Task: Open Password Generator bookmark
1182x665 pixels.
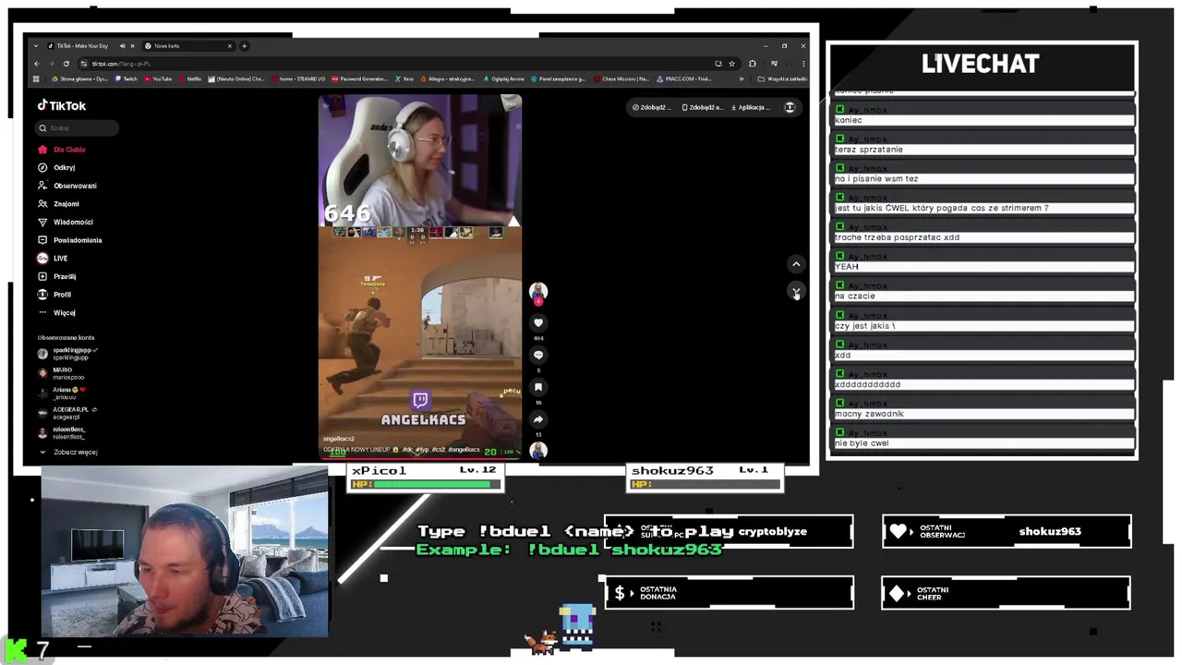Action: coord(360,79)
